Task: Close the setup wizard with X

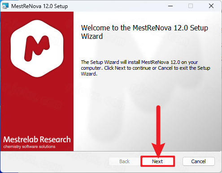Action: (211, 6)
